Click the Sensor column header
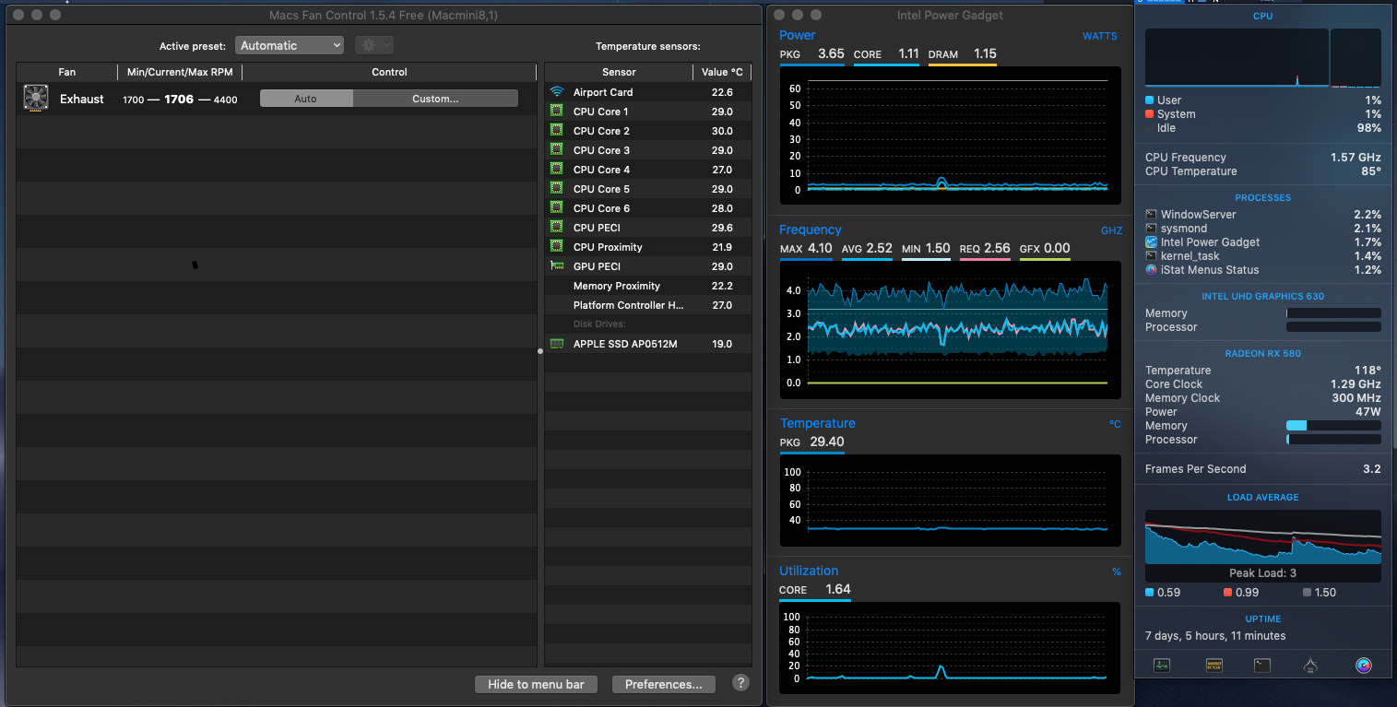1397x707 pixels. [619, 72]
